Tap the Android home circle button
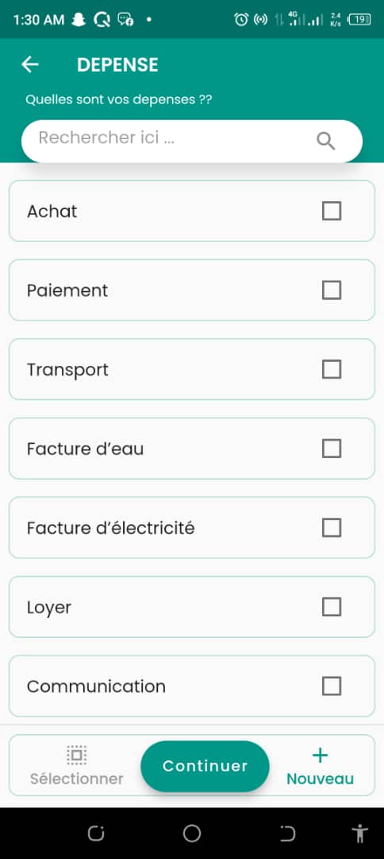 click(x=192, y=834)
